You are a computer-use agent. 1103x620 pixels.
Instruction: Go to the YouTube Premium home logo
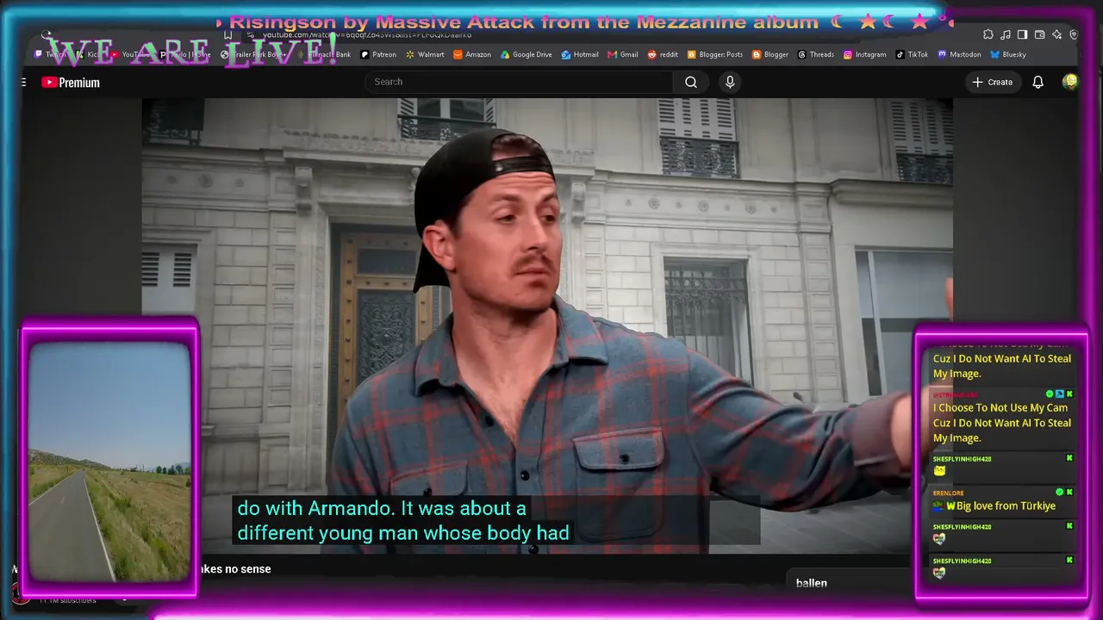click(71, 83)
